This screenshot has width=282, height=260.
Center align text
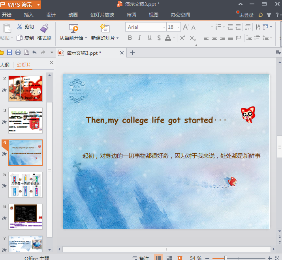pos(214,38)
